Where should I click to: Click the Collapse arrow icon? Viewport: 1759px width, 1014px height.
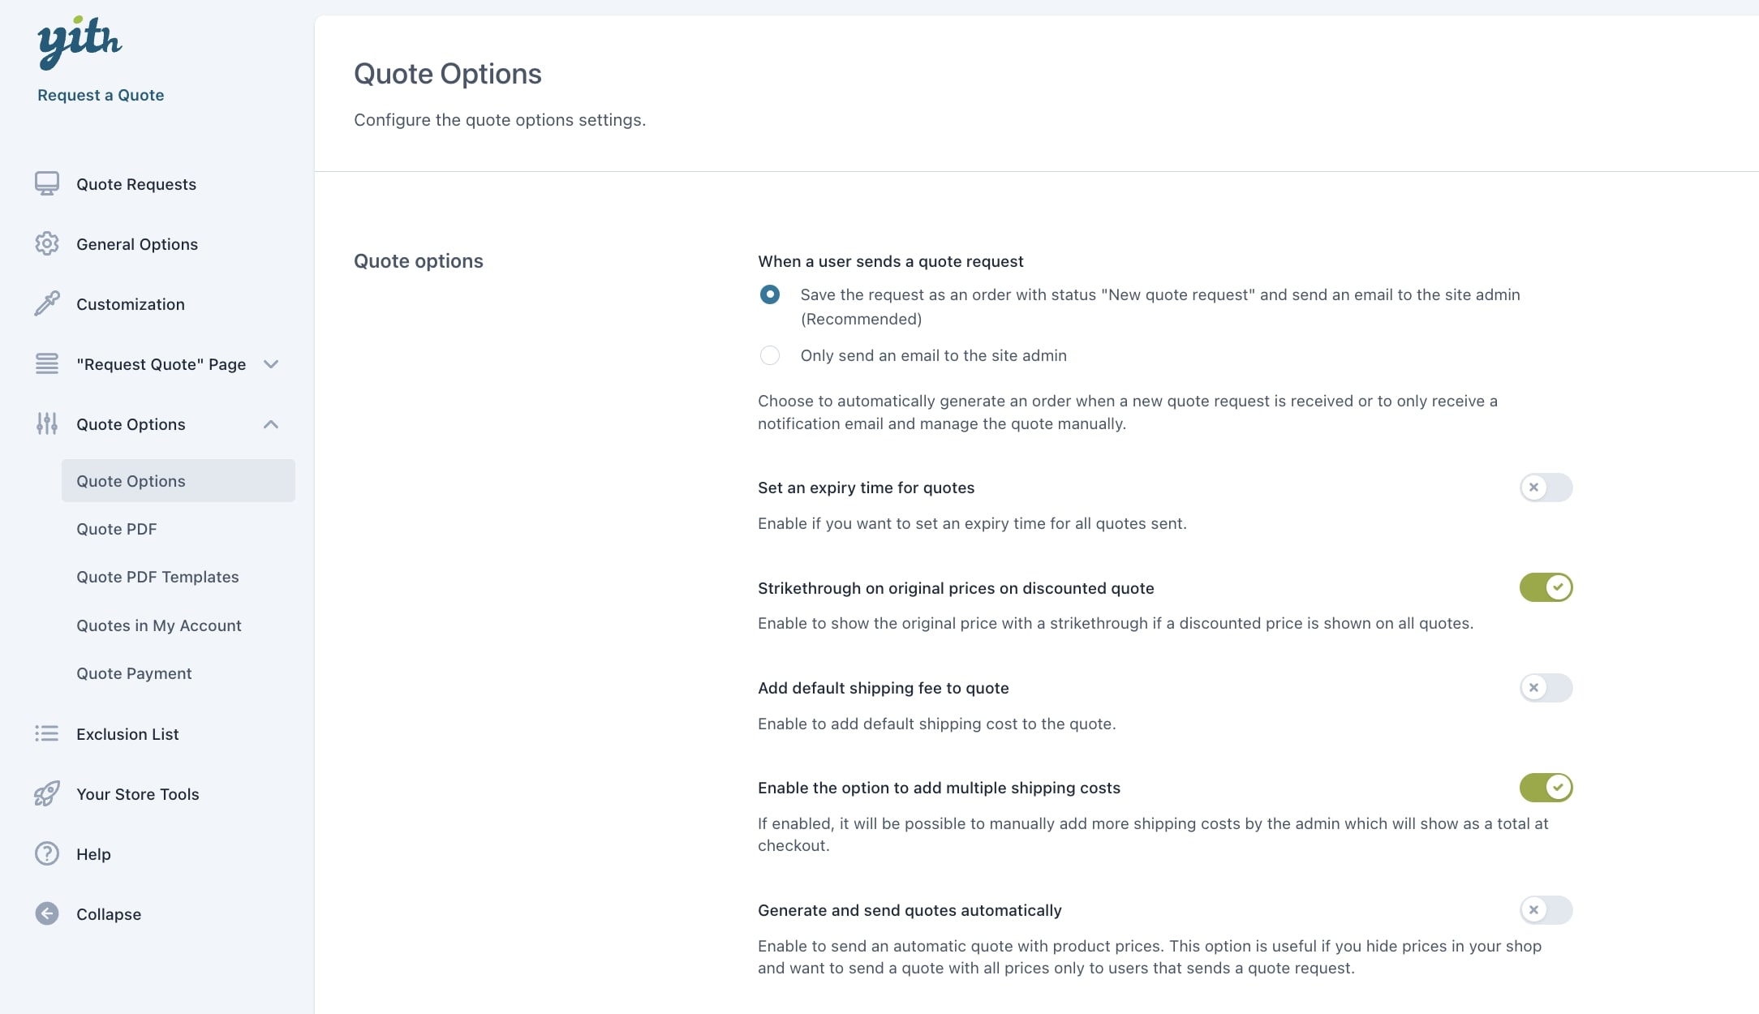(47, 914)
